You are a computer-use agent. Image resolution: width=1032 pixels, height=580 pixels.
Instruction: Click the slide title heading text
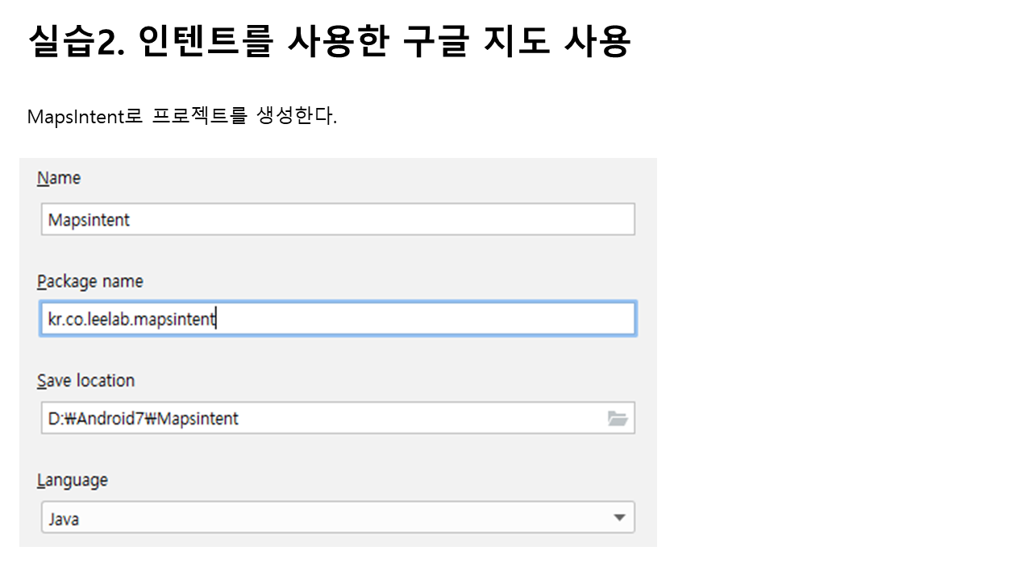coord(328,42)
